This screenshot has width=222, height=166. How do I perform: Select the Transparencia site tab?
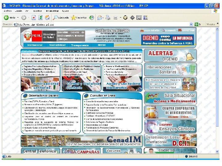coord(80,45)
